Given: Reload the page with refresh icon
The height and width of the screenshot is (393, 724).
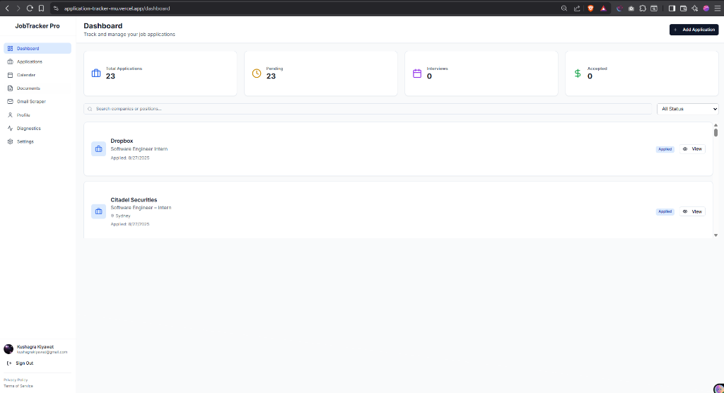Looking at the screenshot, I should [30, 8].
